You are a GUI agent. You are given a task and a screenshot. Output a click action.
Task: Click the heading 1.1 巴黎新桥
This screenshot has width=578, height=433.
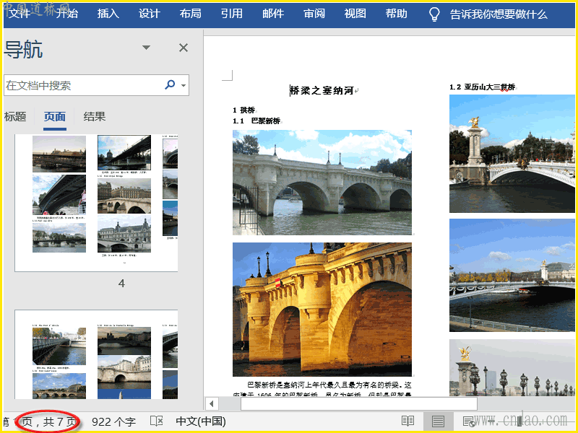click(256, 121)
